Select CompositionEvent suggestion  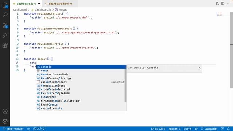click(x=80, y=86)
